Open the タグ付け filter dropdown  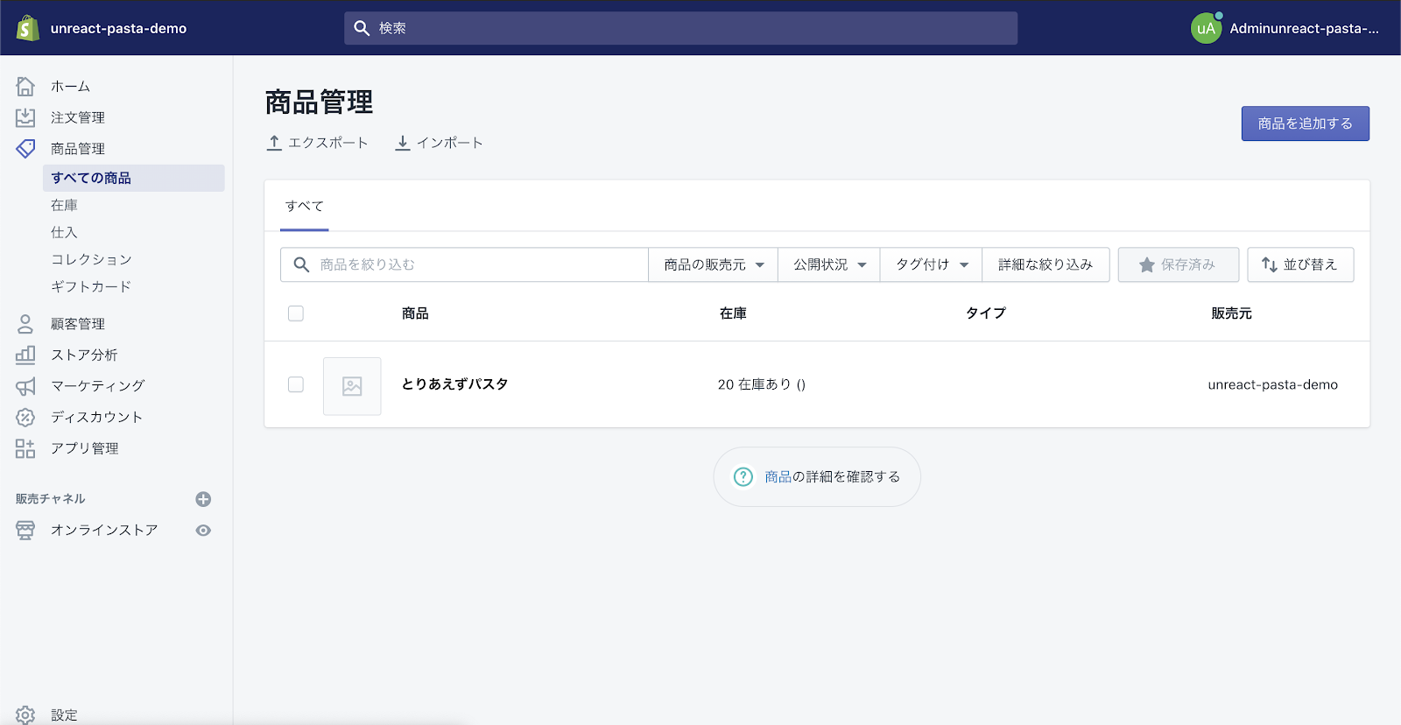[932, 264]
